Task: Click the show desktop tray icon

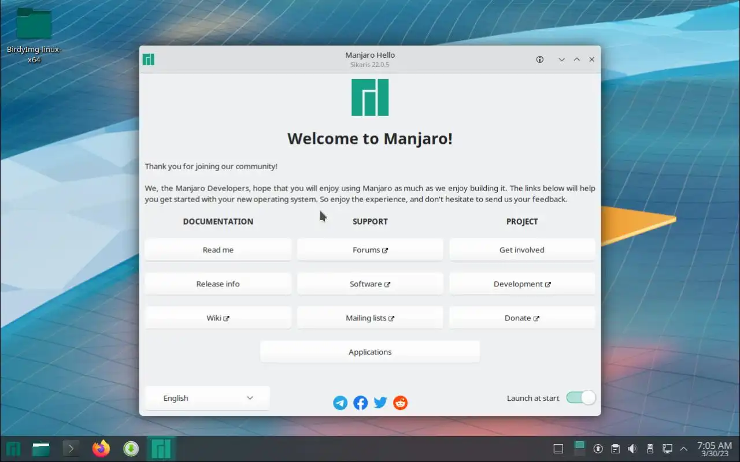Action: [558, 449]
